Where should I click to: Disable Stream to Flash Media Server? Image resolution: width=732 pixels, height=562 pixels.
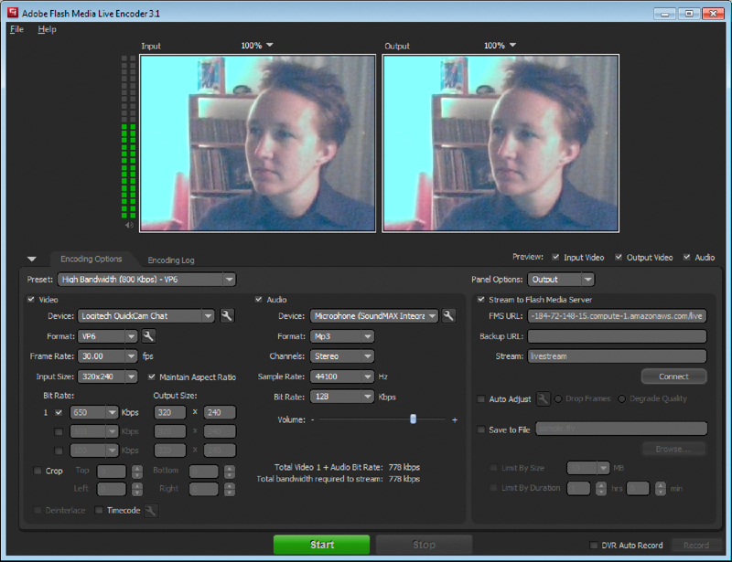480,299
